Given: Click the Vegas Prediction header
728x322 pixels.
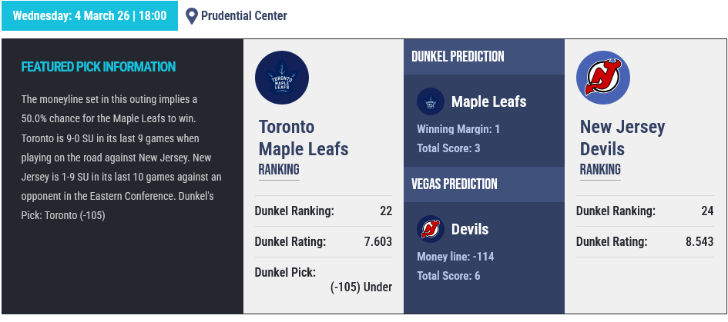Looking at the screenshot, I should (x=455, y=184).
